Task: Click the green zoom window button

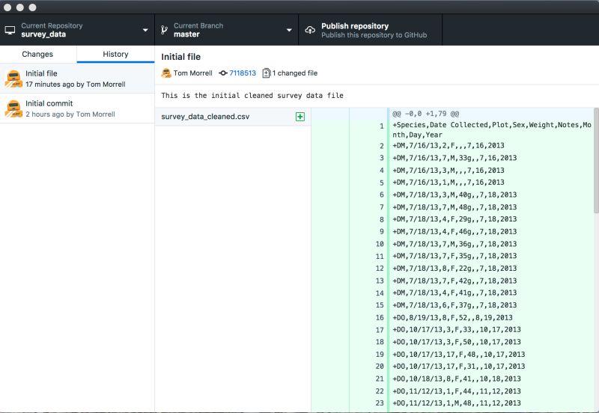Action: pos(32,7)
